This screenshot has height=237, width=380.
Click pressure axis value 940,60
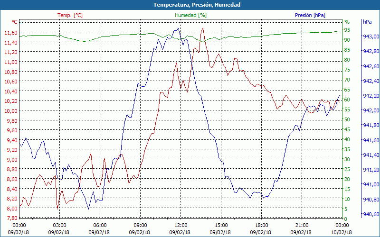coord(371,214)
